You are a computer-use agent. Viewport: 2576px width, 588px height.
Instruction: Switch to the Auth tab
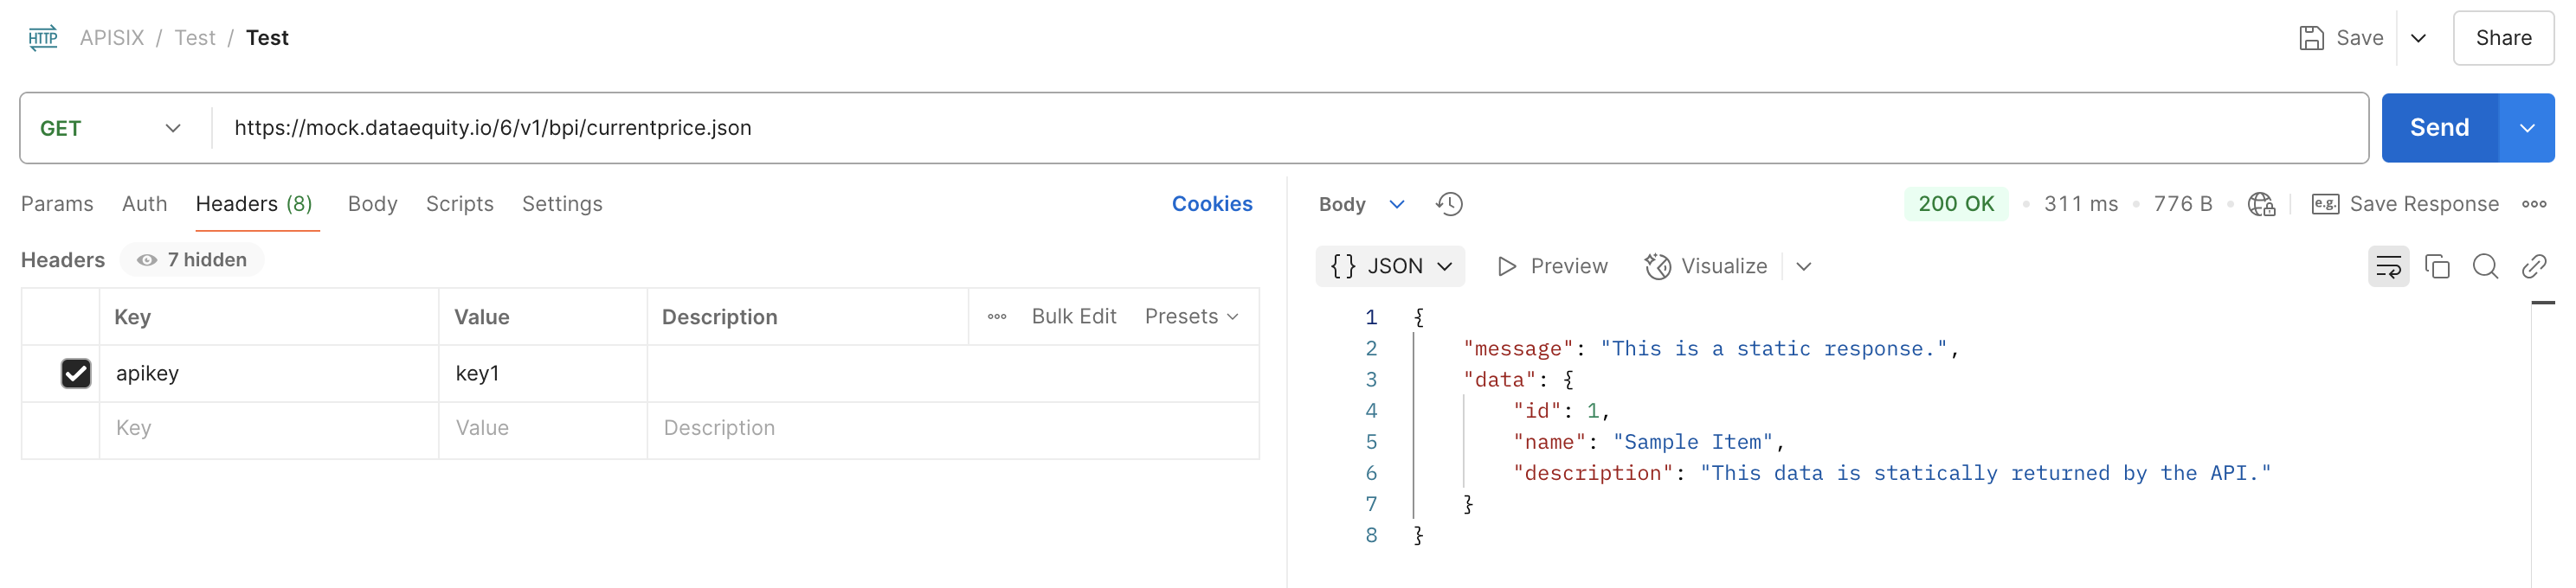pyautogui.click(x=144, y=204)
